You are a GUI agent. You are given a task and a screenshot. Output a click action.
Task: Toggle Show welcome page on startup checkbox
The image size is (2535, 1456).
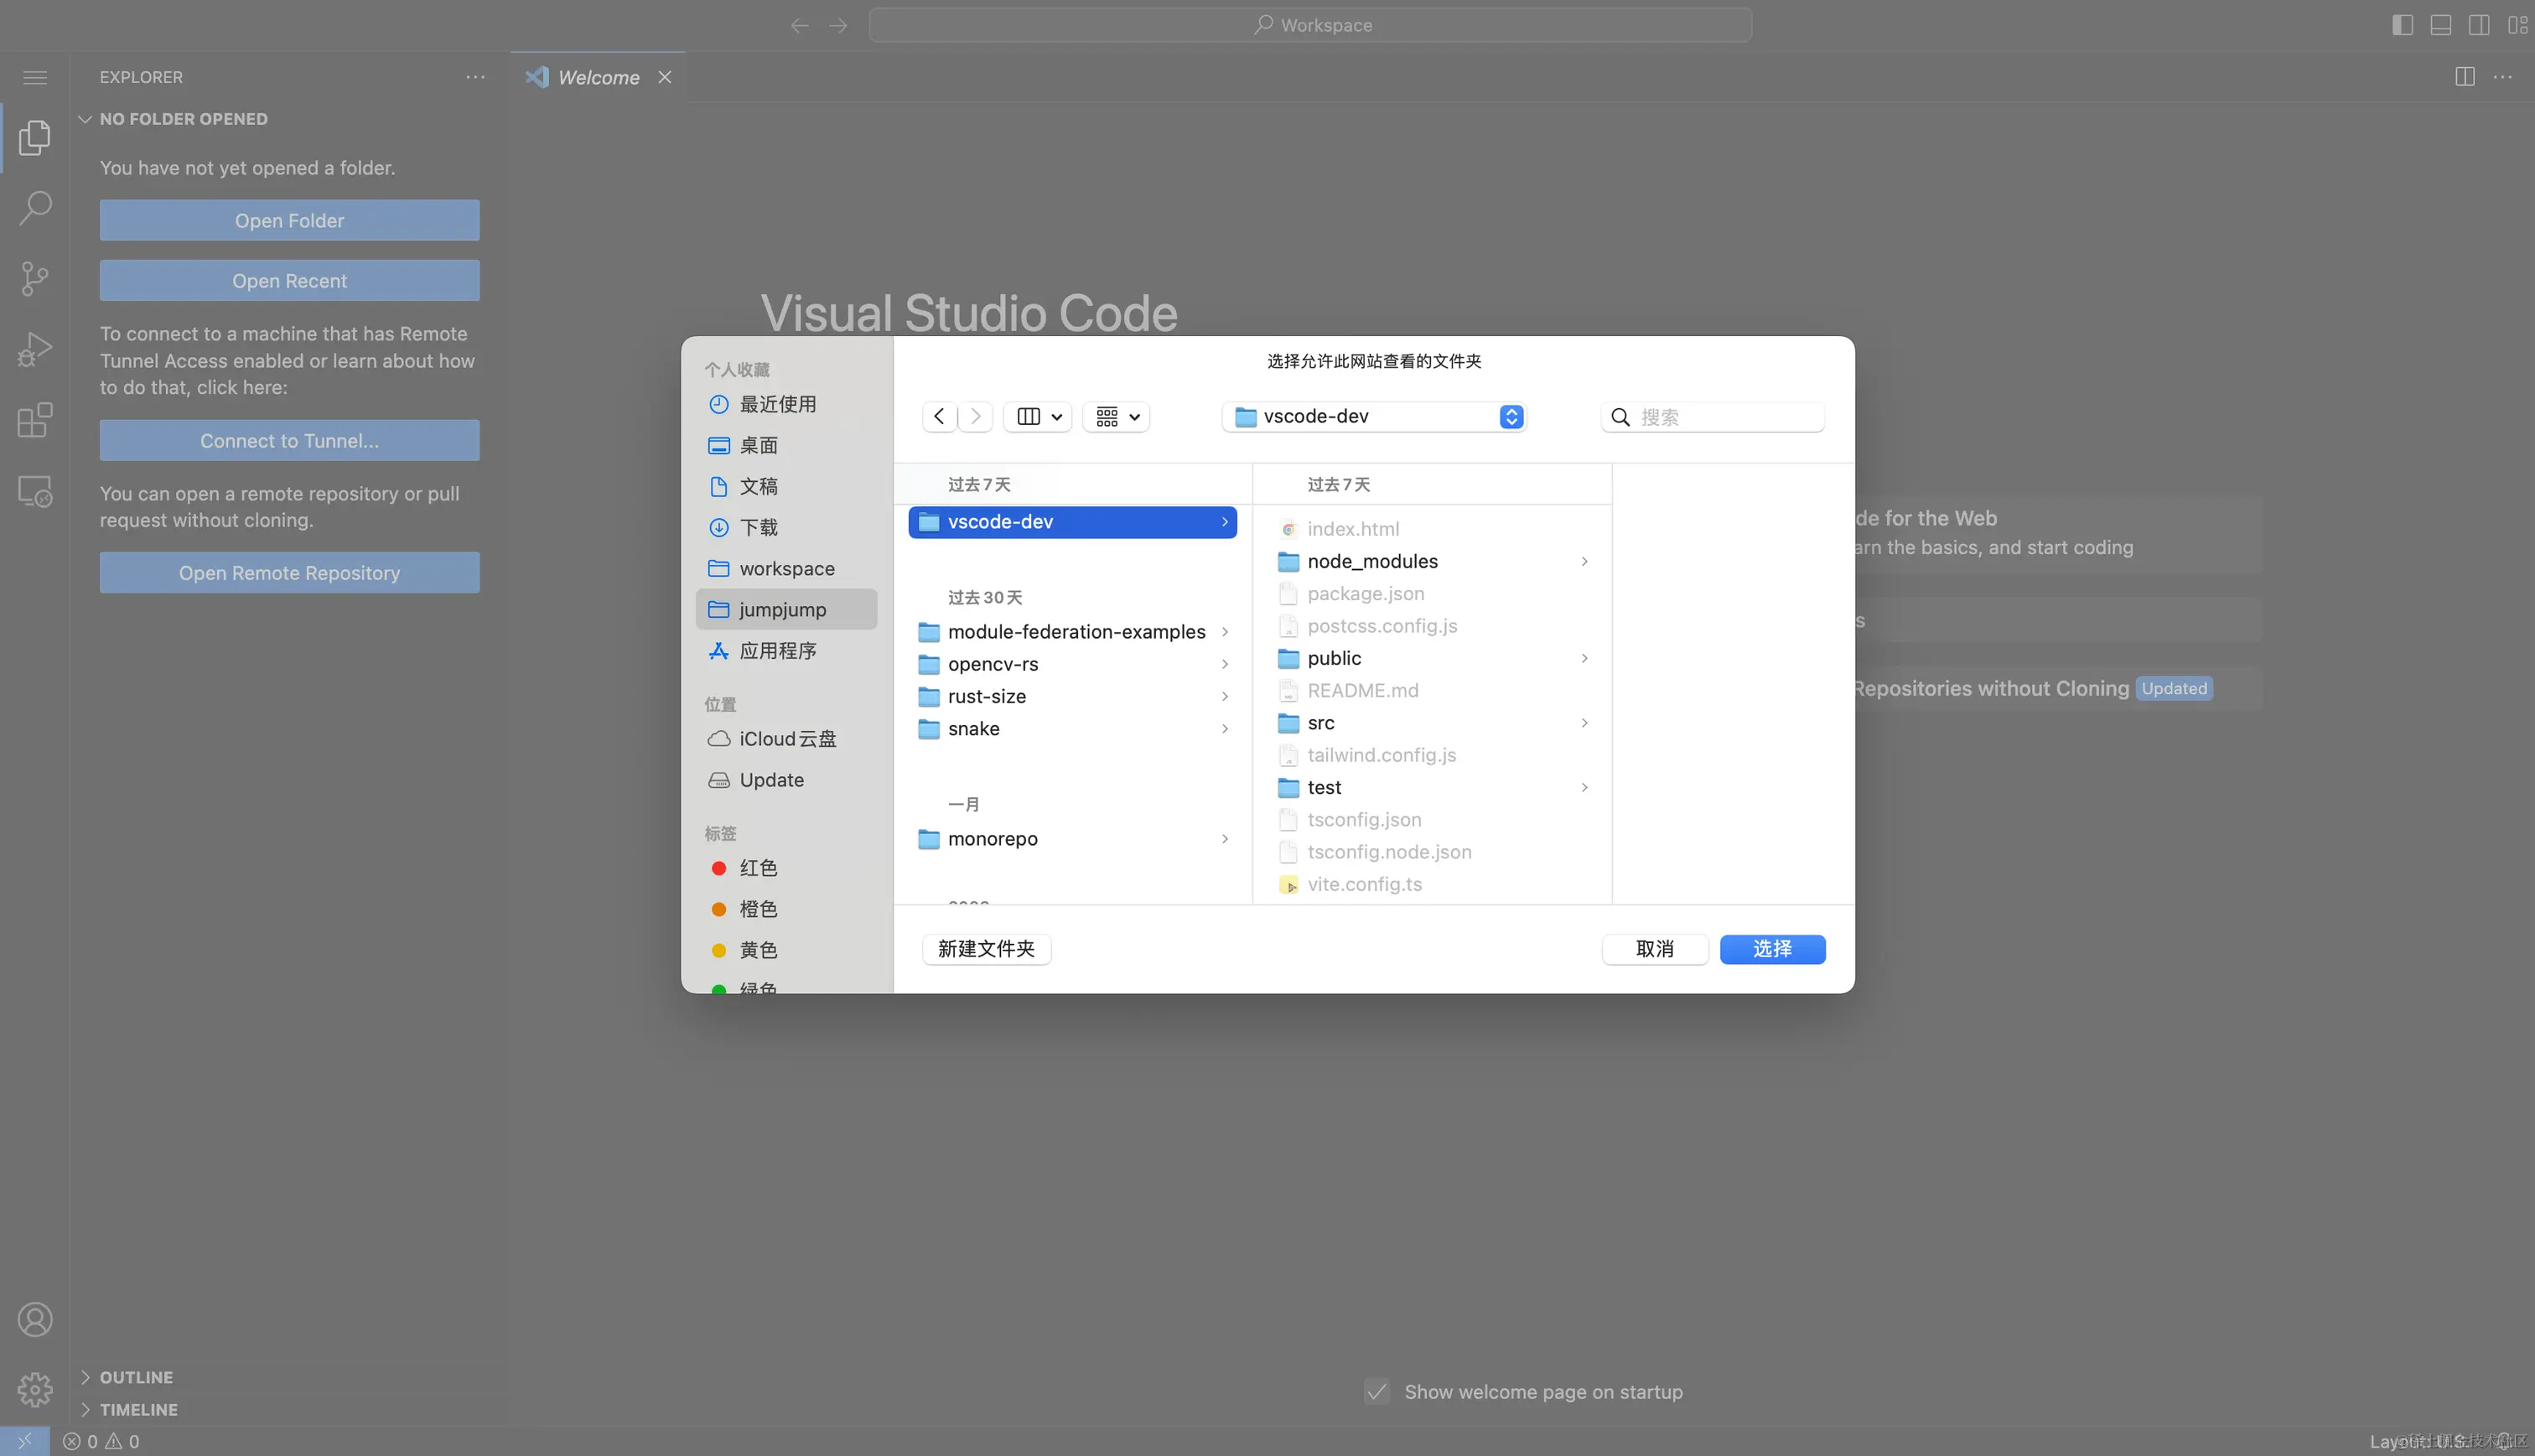click(1377, 1392)
